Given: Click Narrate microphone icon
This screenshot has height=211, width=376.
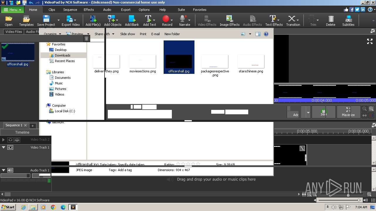Looking at the screenshot, I should pos(183,21).
